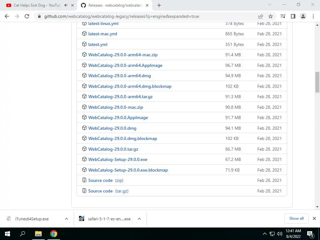320x240 pixels.
Task: Download WebCatalog-29.0.0-arm64.tar.gz
Action: pos(120,97)
